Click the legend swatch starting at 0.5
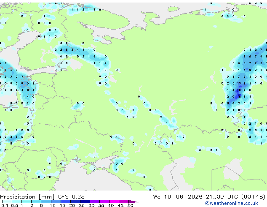267x207 pixels. click(17, 202)
